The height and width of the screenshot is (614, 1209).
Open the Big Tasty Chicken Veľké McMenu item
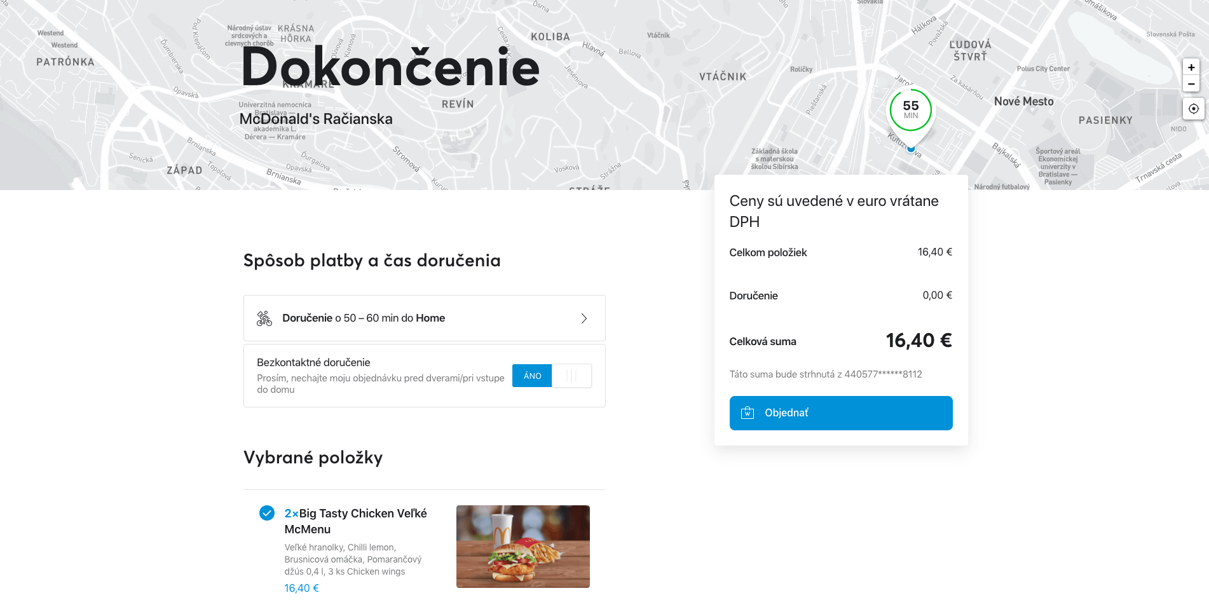click(x=355, y=521)
